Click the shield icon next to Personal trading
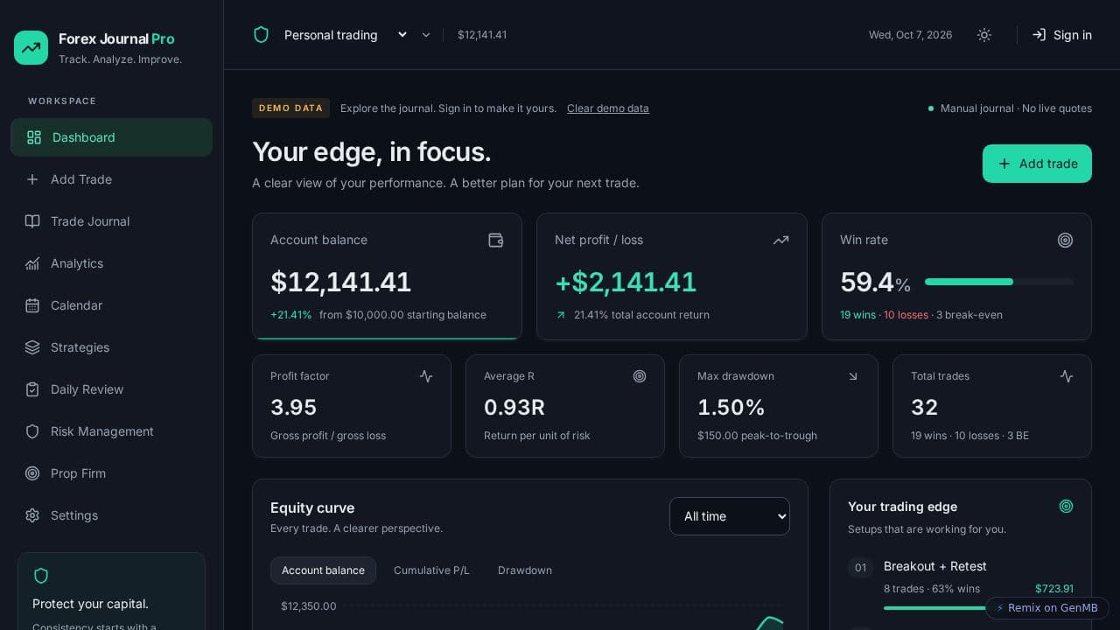 (261, 35)
